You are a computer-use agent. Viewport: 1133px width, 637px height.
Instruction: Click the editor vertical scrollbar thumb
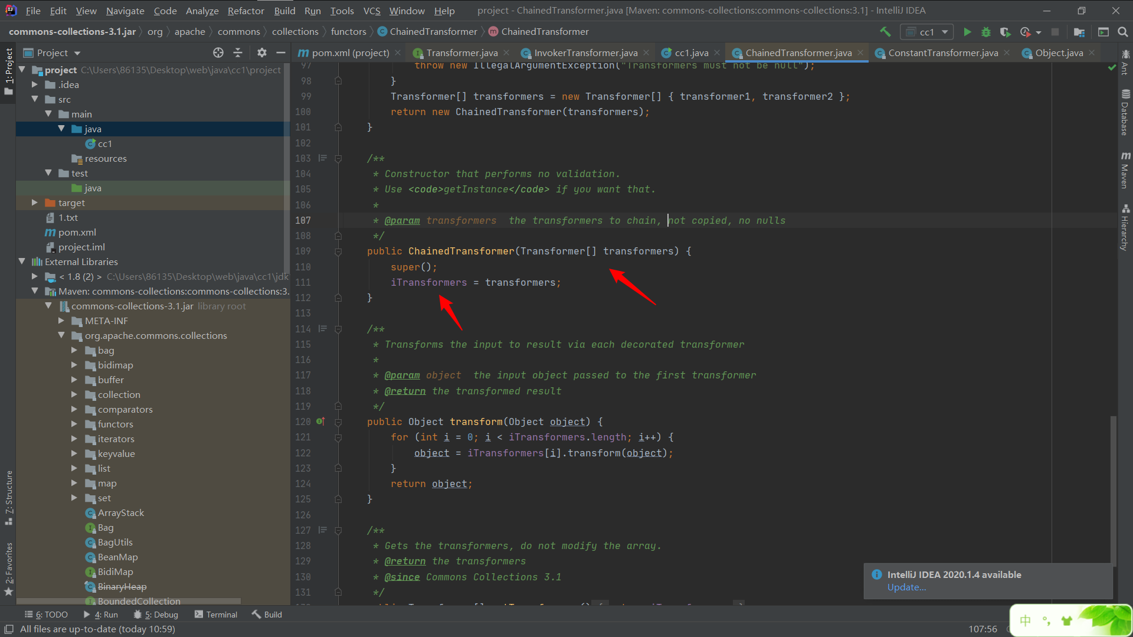(x=1113, y=490)
